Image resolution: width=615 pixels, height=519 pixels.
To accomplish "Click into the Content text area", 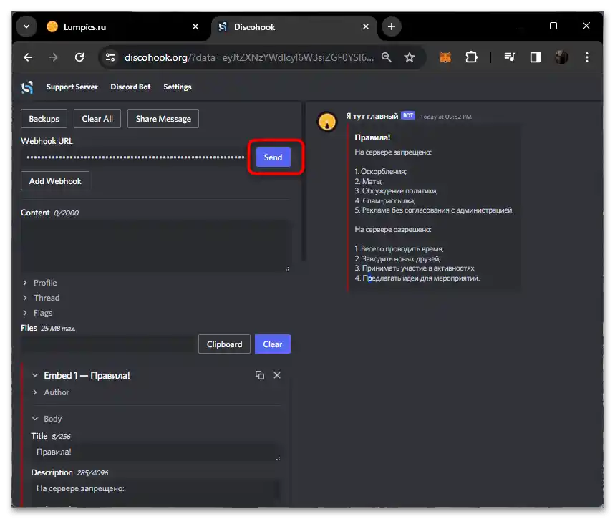I will [x=155, y=246].
